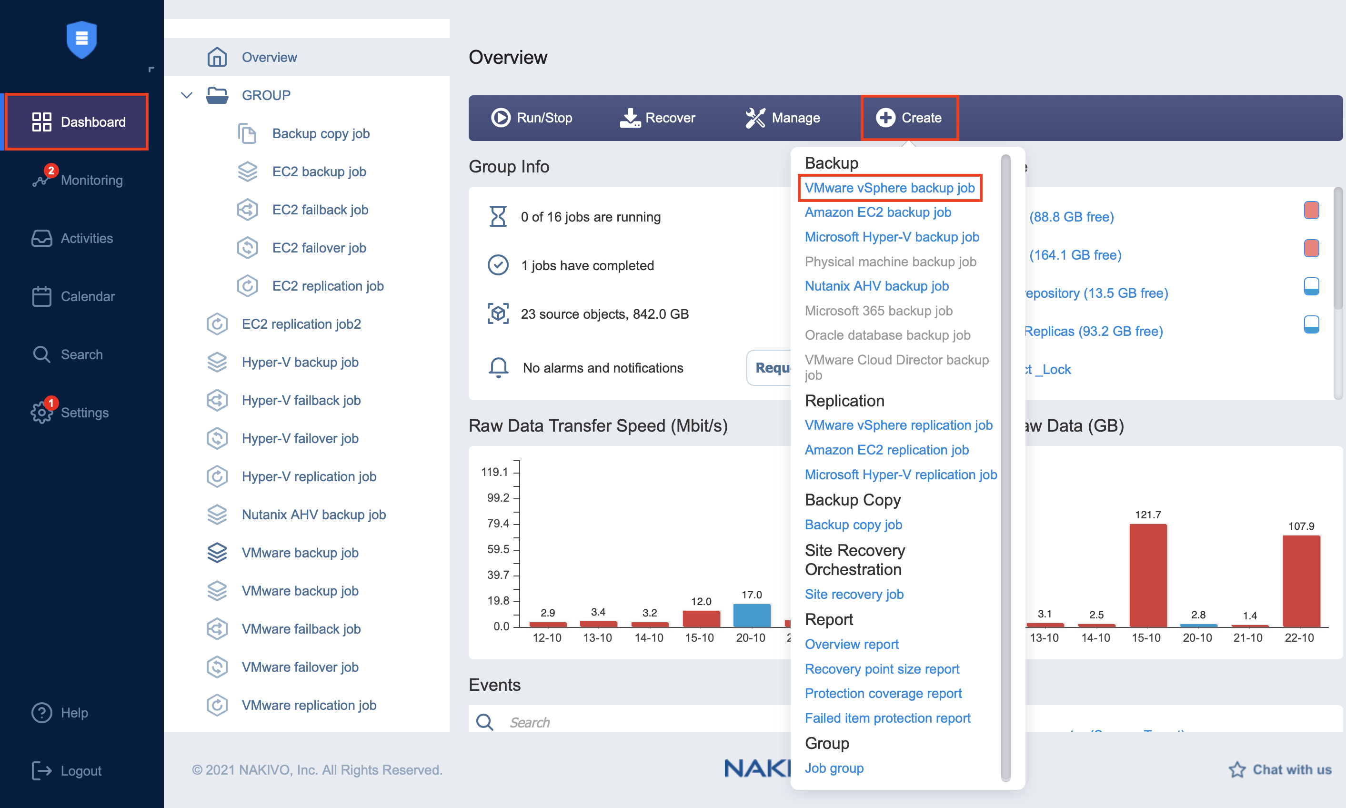The image size is (1346, 808).
Task: Create a Backup copy job from the Create menu
Action: point(853,525)
